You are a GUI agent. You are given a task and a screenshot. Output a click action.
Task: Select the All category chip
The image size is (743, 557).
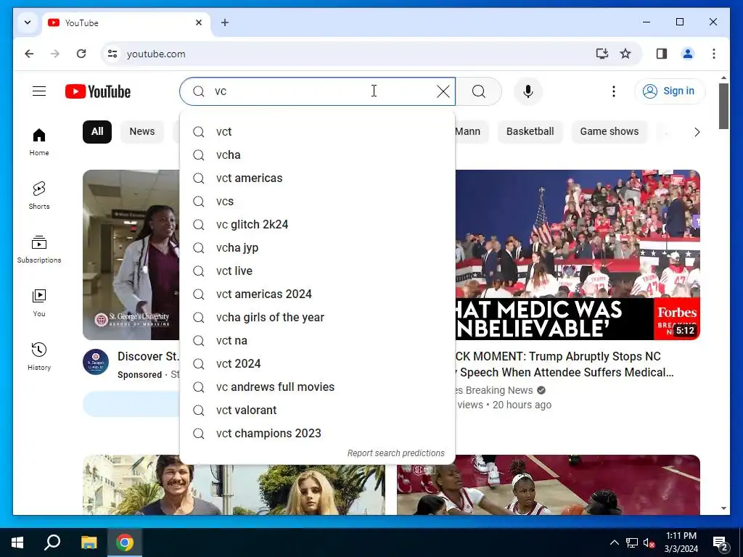point(97,132)
